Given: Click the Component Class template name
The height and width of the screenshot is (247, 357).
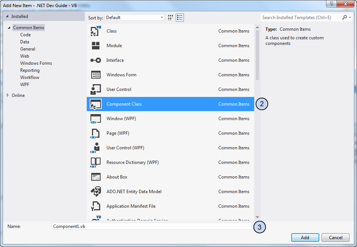Looking at the screenshot, I should (124, 104).
